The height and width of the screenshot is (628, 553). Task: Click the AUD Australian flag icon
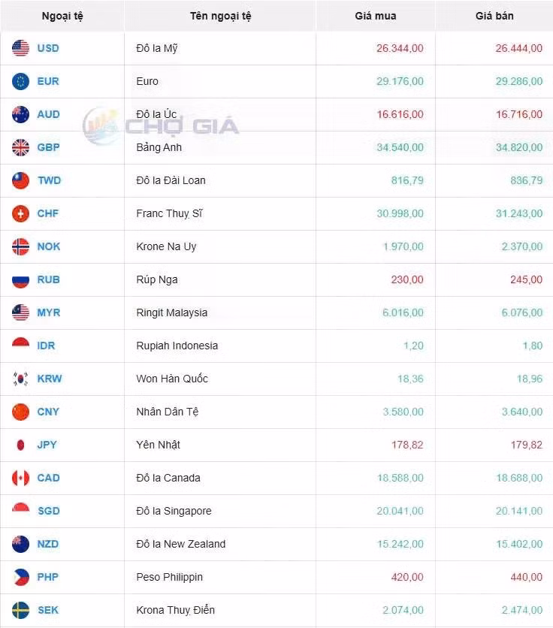pyautogui.click(x=20, y=114)
